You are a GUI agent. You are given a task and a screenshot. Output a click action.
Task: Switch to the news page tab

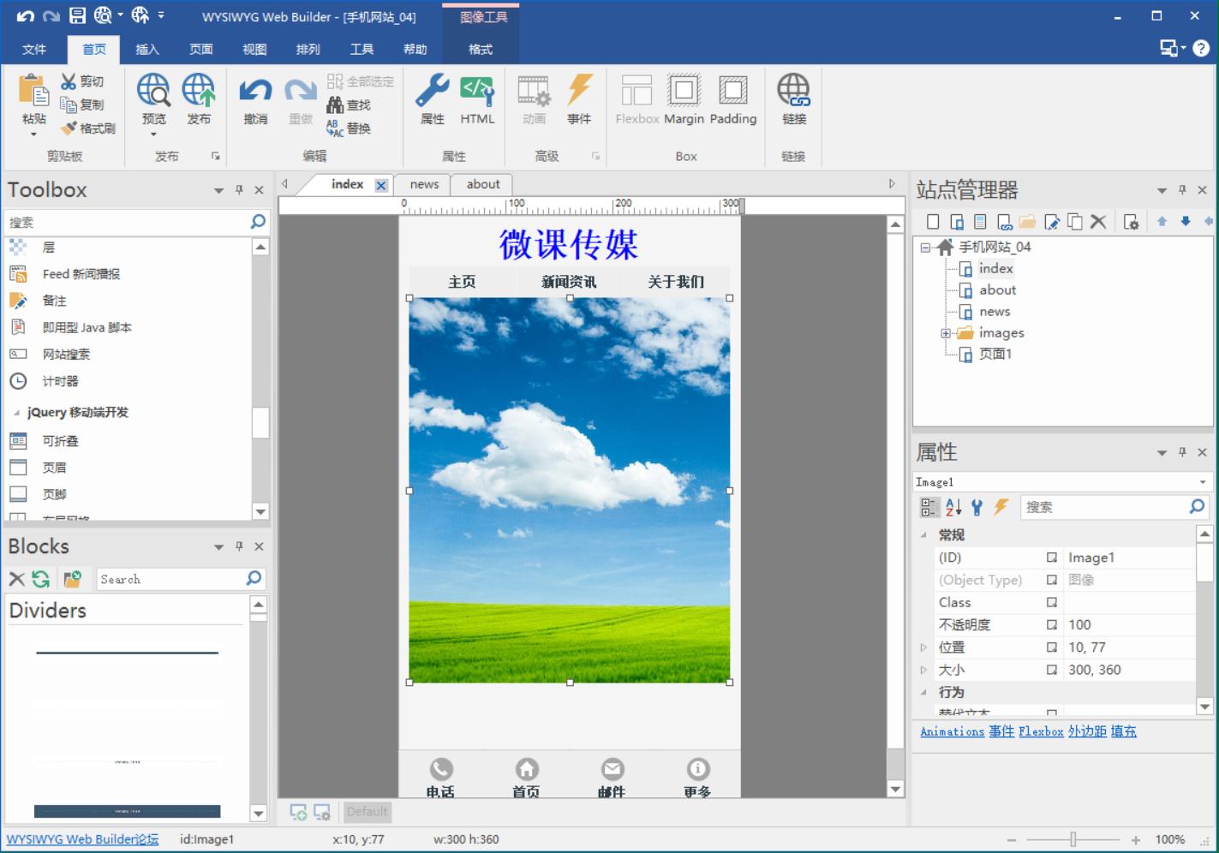click(424, 184)
